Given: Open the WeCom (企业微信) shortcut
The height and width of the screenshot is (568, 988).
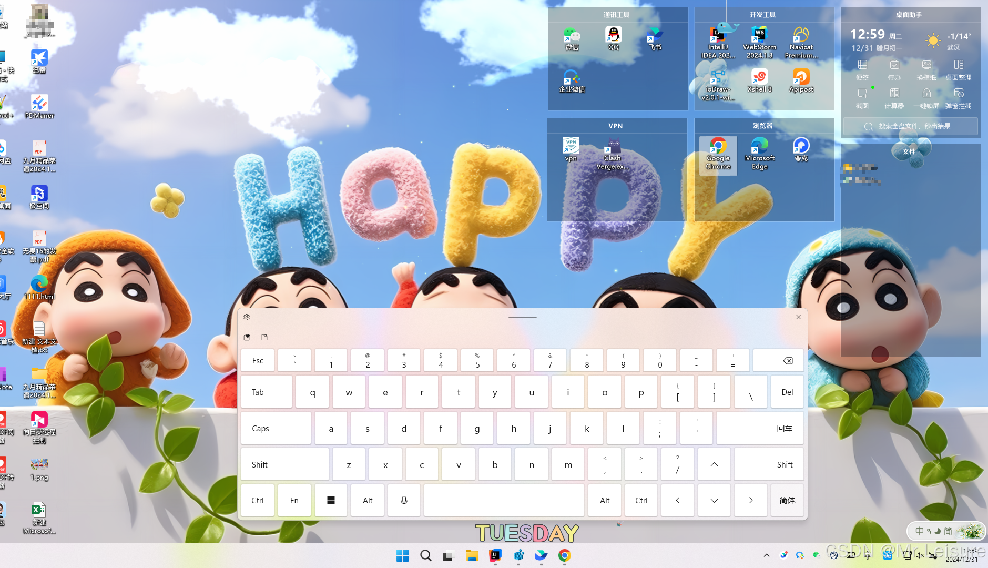Looking at the screenshot, I should (x=572, y=82).
